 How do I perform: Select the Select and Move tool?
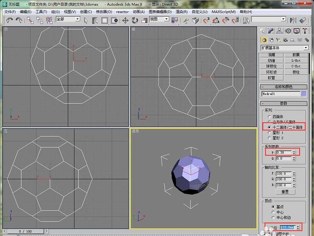pyautogui.click(x=125, y=20)
